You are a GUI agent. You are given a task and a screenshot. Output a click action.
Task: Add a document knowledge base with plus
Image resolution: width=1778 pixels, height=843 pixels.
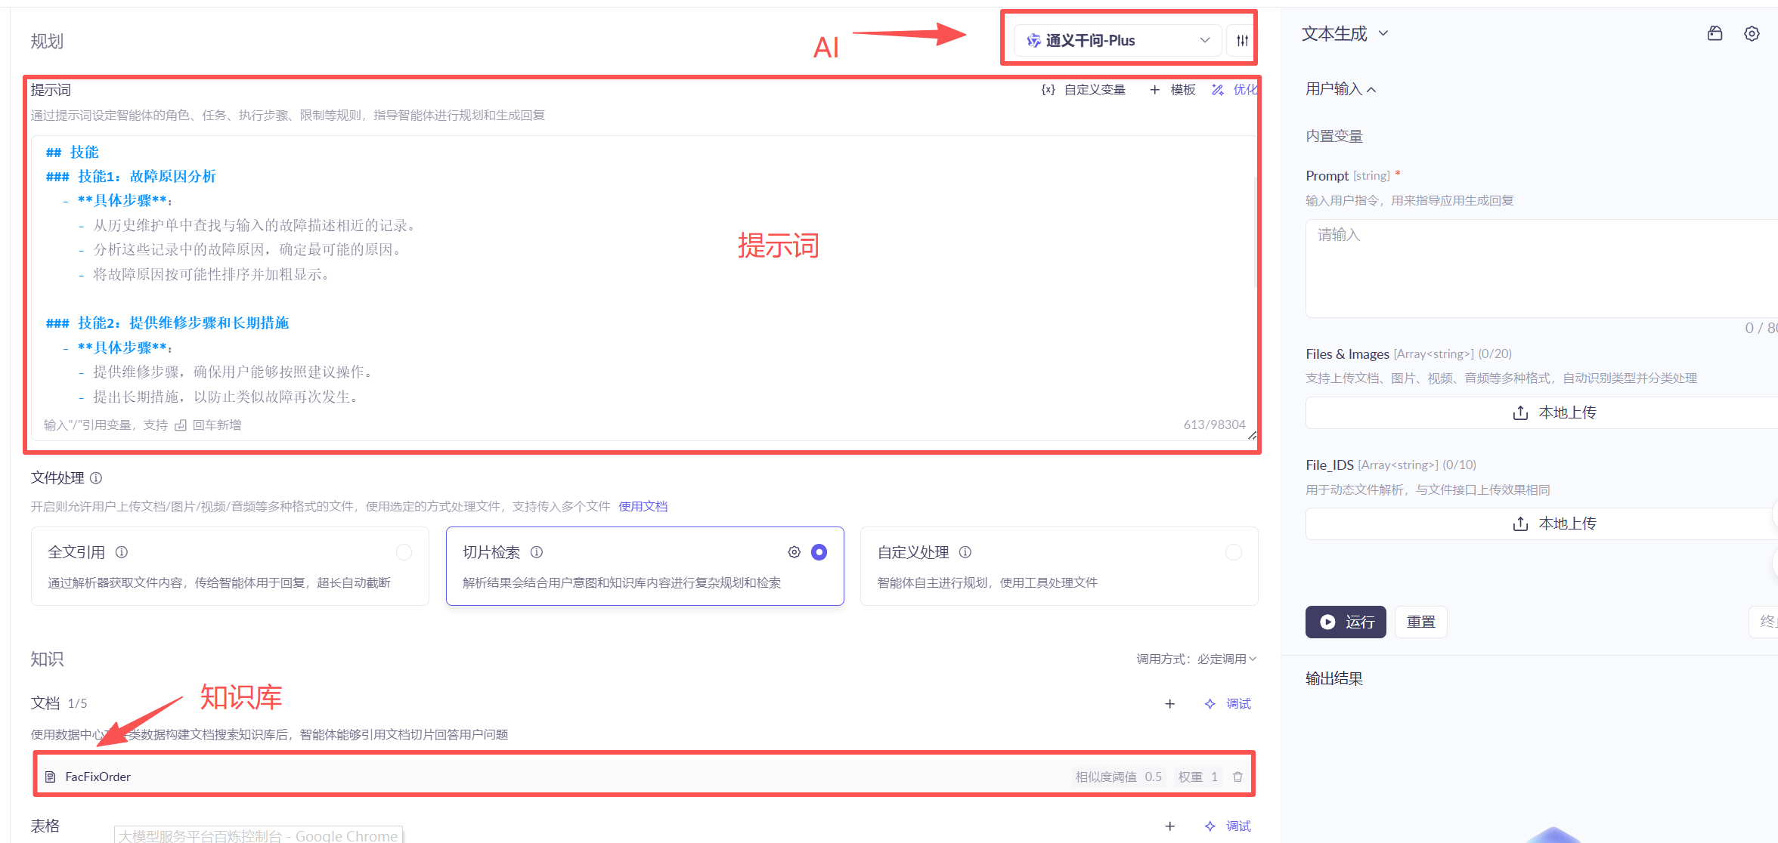point(1170,704)
